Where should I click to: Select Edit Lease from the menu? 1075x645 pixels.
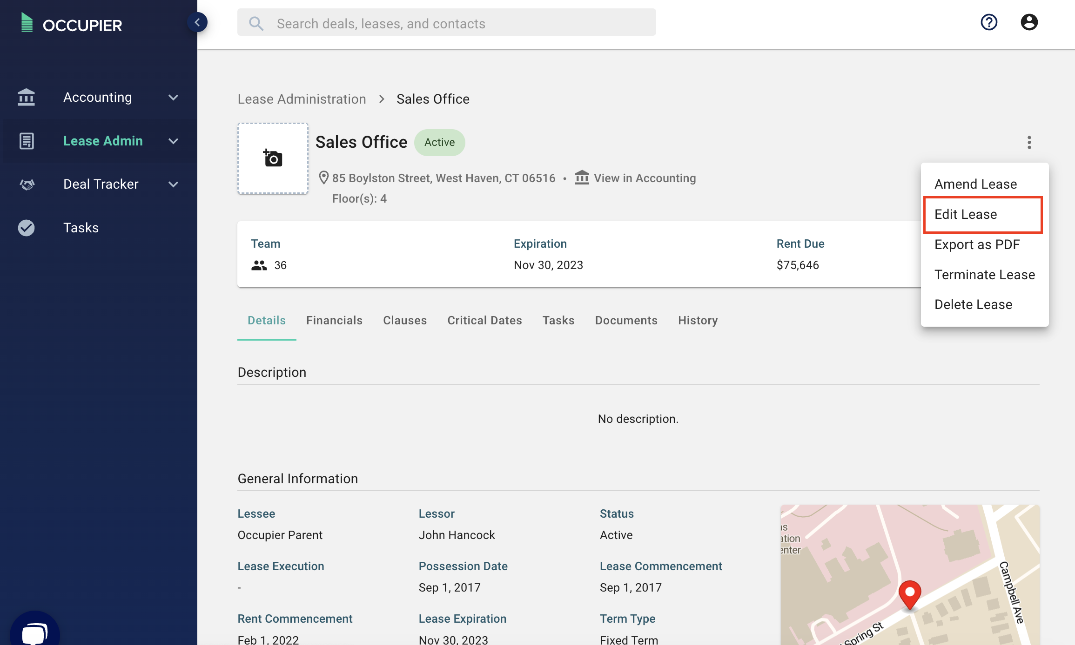coord(966,214)
